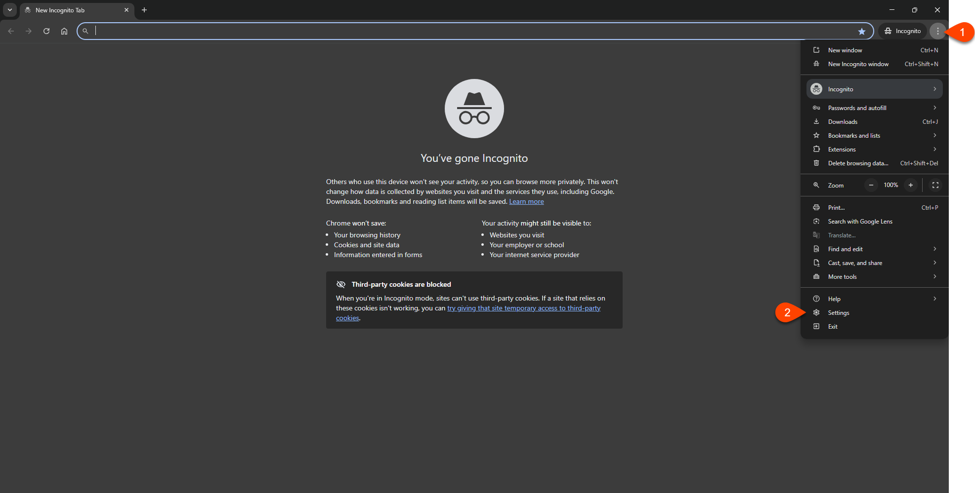Image resolution: width=975 pixels, height=493 pixels.
Task: Click the key icon for Passwords
Action: tap(816, 108)
